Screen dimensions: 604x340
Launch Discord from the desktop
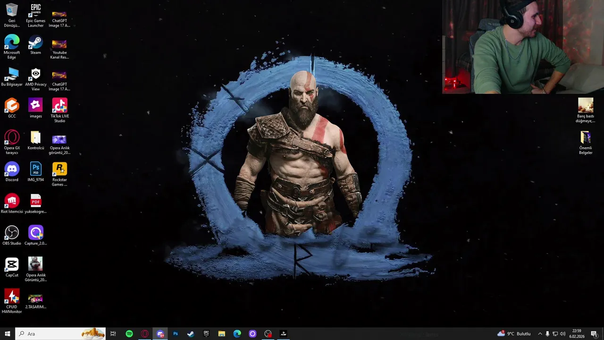pyautogui.click(x=12, y=172)
